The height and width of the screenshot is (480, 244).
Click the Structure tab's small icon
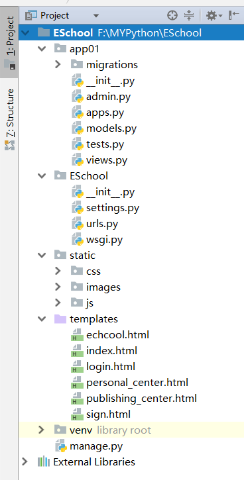(9, 145)
